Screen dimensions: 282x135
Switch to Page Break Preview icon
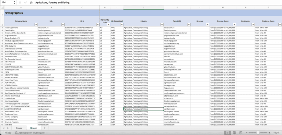[x=241, y=133]
